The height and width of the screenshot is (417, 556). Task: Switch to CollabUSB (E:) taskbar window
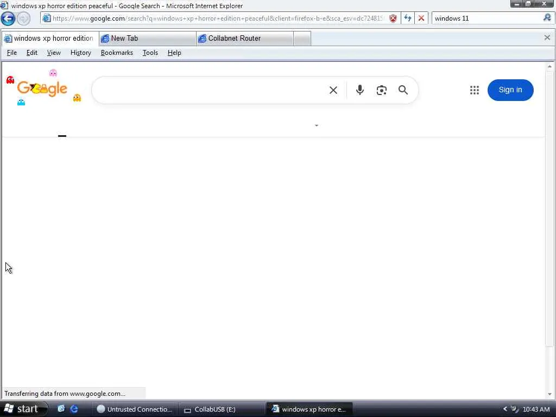[x=222, y=409]
